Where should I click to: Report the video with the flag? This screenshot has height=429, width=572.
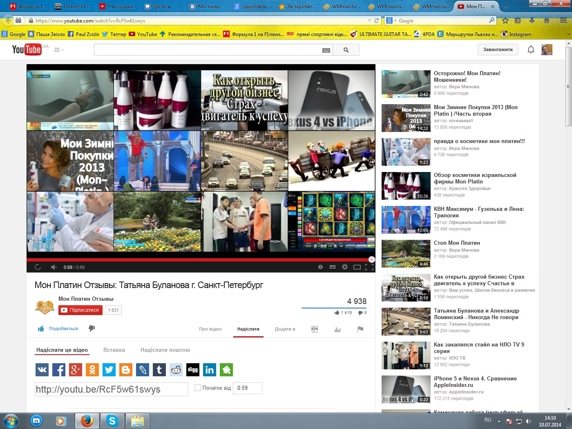coord(360,329)
